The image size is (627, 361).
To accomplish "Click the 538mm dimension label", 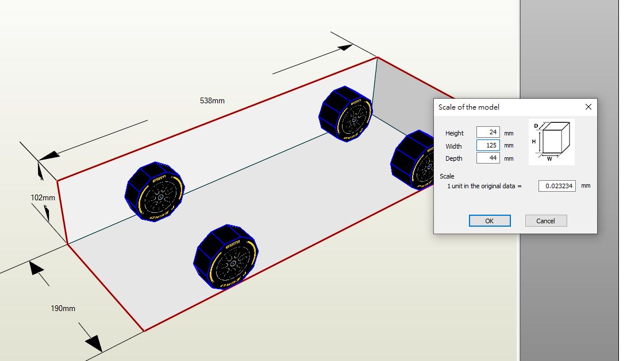I will [212, 100].
